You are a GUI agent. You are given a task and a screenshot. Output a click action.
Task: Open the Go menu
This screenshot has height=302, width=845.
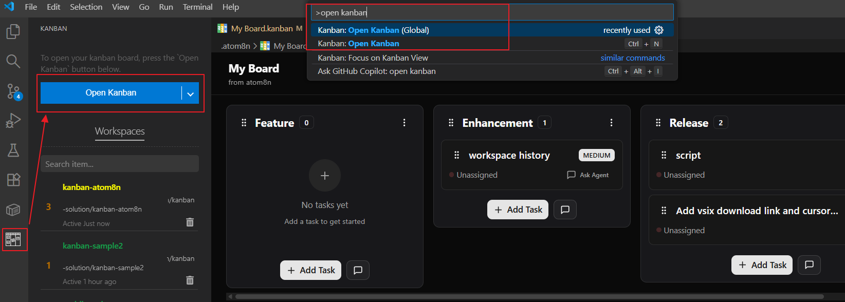(144, 7)
